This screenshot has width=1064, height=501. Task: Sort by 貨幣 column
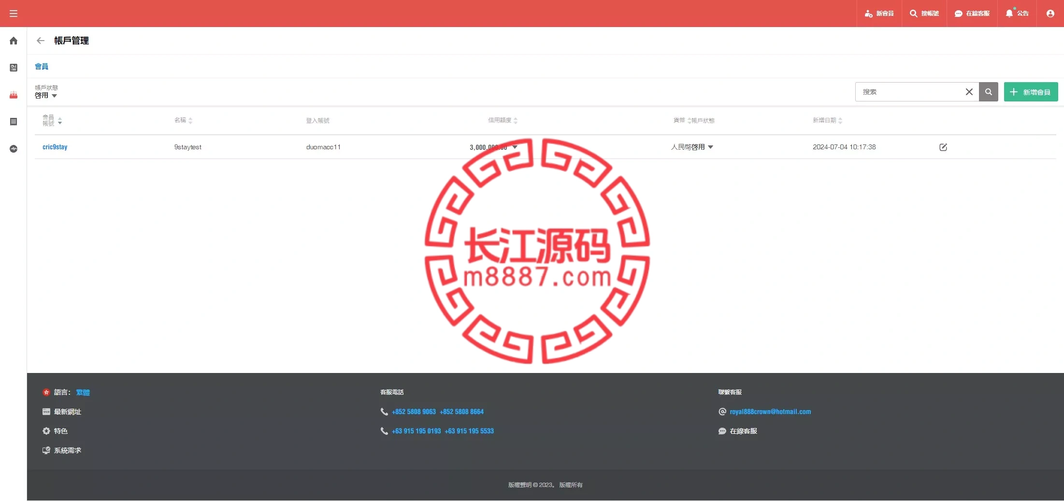click(x=682, y=120)
